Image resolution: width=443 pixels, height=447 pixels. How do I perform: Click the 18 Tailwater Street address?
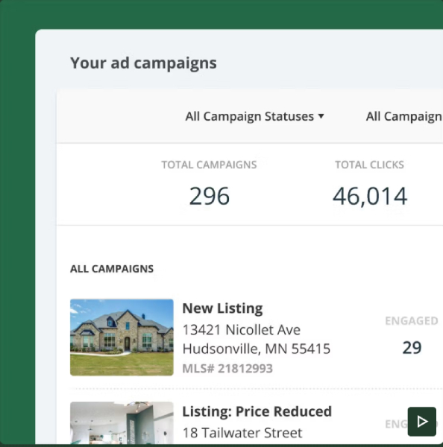[242, 433]
